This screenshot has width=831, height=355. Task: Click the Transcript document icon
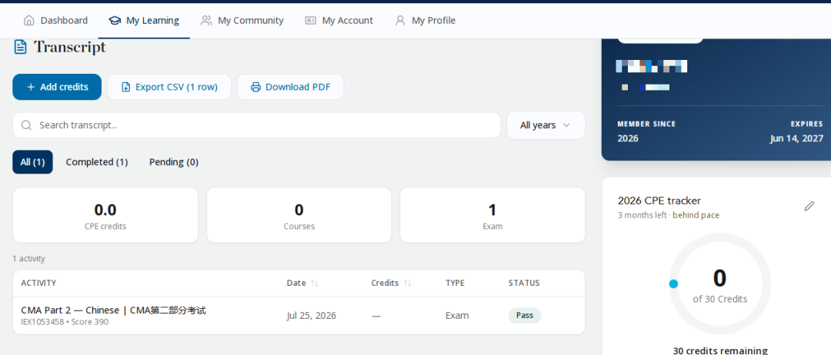(20, 47)
